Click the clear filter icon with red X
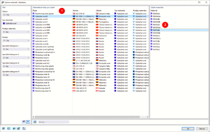This screenshot has height=132, width=210. coord(24,122)
